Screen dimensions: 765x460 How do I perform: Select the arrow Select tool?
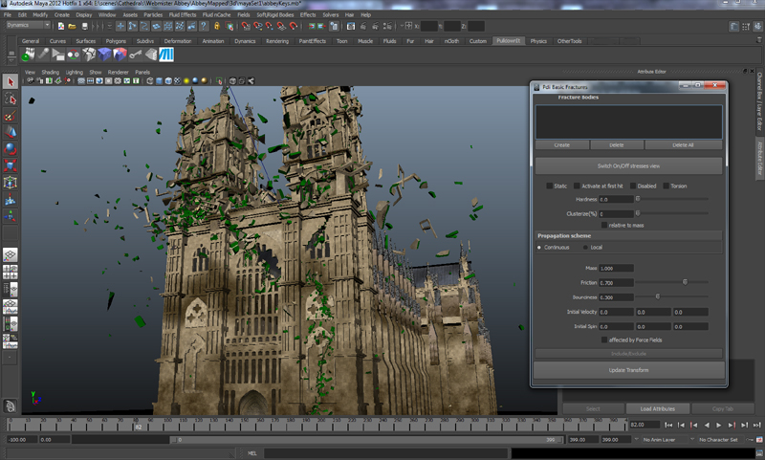(x=11, y=81)
